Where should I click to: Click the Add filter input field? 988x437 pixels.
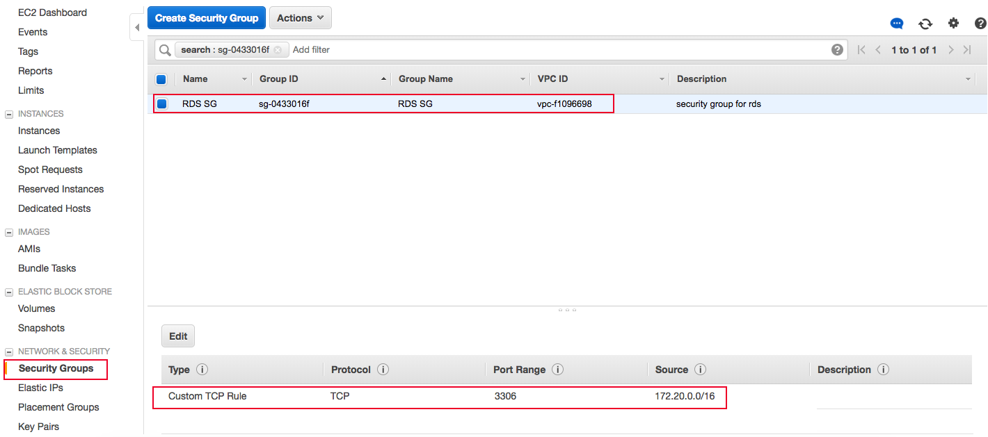(x=311, y=49)
